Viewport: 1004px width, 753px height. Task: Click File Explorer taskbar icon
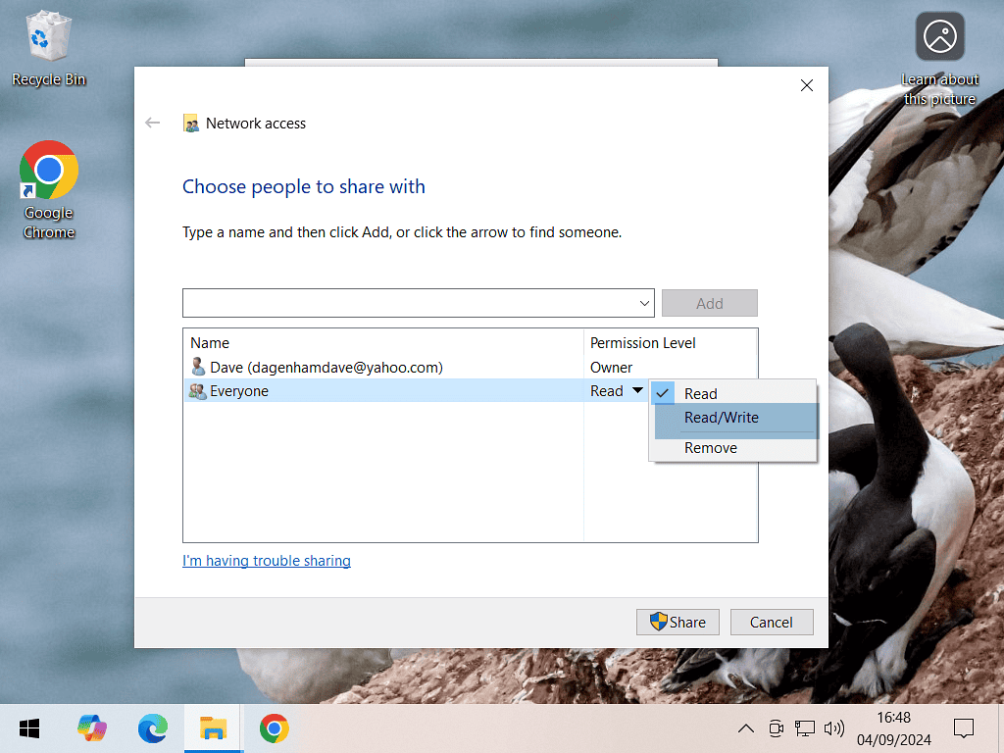213,728
